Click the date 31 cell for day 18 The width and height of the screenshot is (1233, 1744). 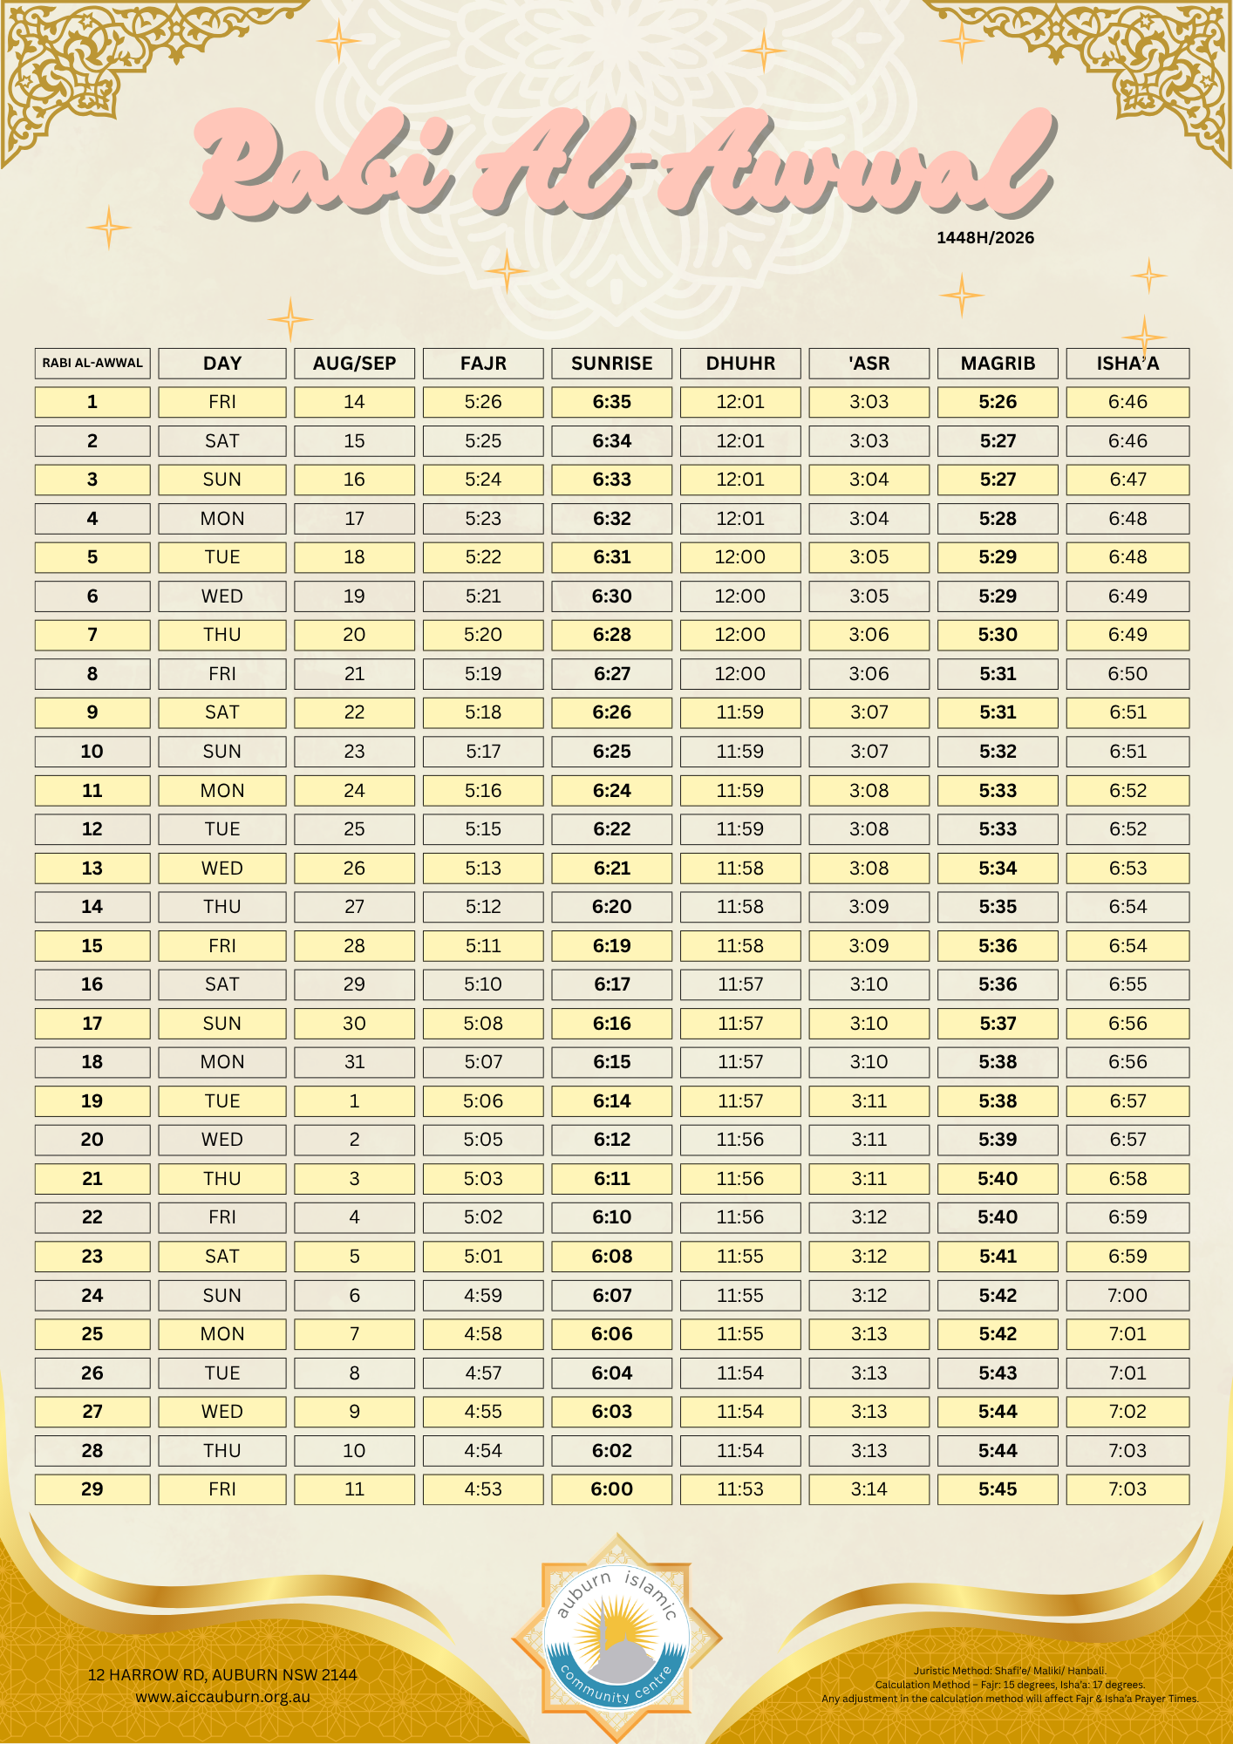354,1062
